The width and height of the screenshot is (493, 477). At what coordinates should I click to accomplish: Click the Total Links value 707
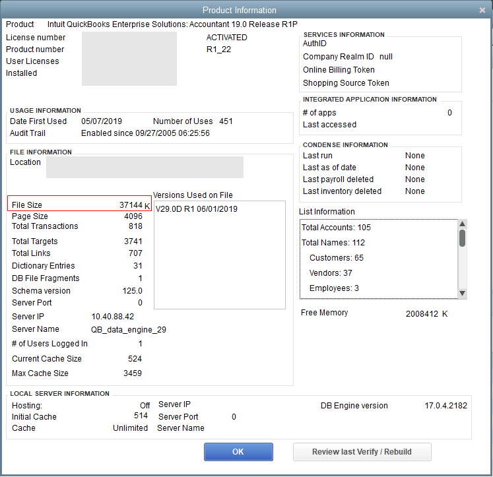coord(135,253)
